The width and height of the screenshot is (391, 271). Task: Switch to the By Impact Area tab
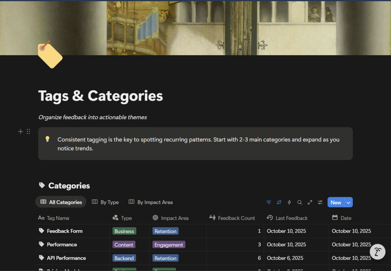(151, 202)
